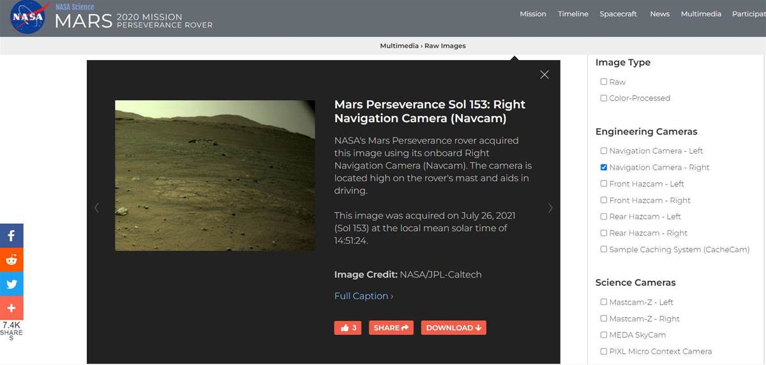The width and height of the screenshot is (766, 365).
Task: Open the Mission menu
Action: (x=533, y=14)
